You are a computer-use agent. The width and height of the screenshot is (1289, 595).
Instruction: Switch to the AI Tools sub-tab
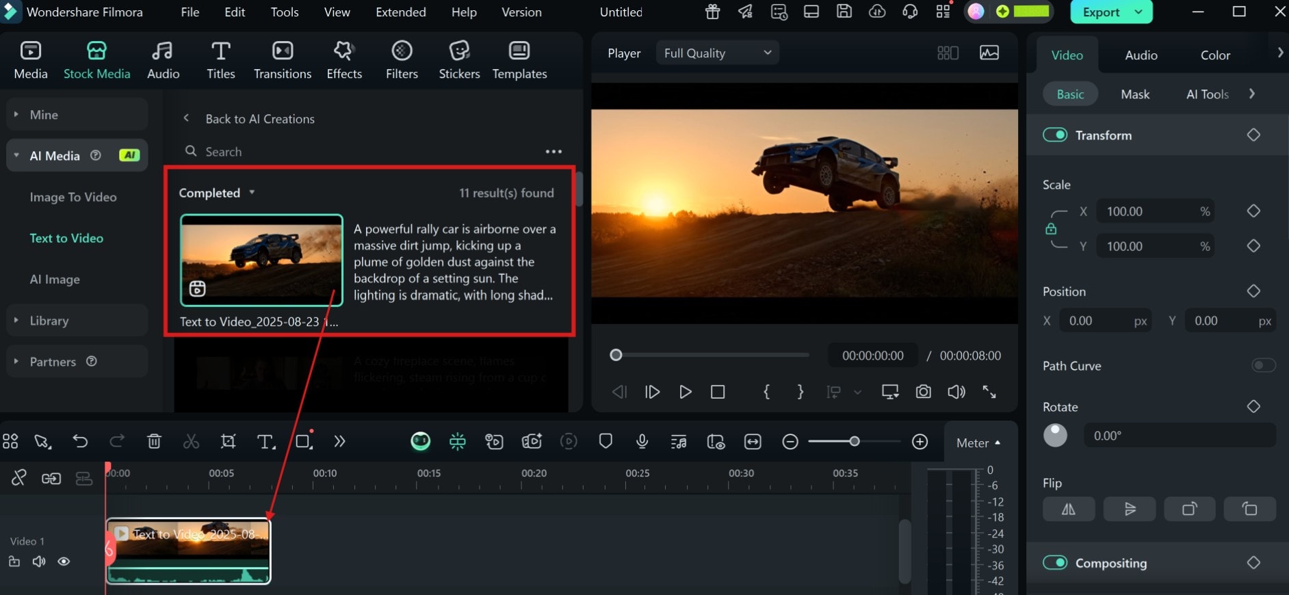1207,94
